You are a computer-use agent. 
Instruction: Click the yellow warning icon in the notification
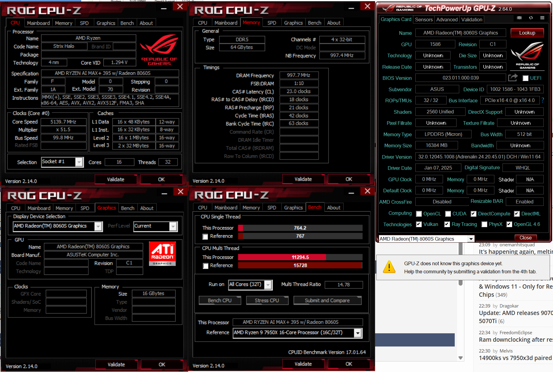coord(389,267)
